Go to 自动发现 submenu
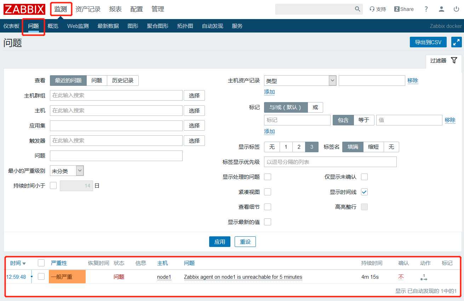Viewport: 464px width, 301px height. click(212, 26)
